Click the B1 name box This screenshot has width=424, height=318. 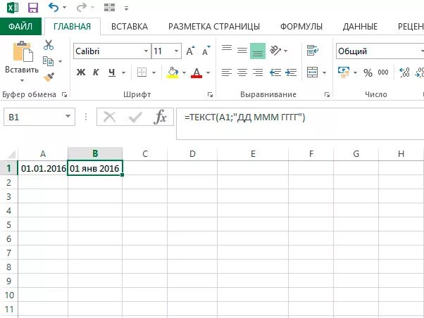(39, 117)
